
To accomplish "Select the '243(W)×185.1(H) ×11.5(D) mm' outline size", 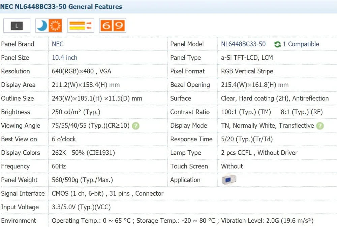I will (x=97, y=98).
